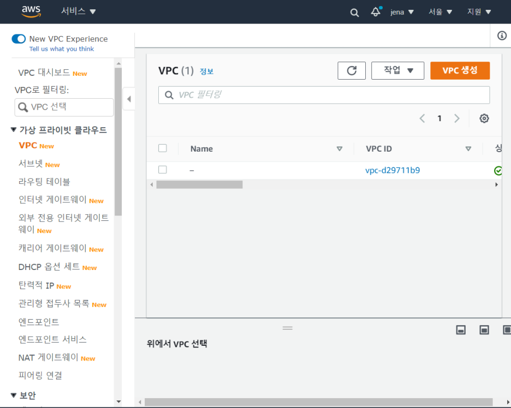Image resolution: width=511 pixels, height=408 pixels.
Task: Open 라우팅 테이블 in sidebar
Action: pos(44,182)
